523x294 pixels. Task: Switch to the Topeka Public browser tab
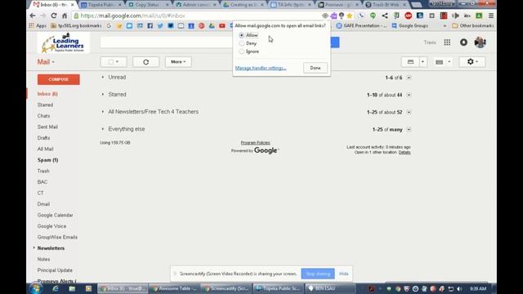coord(101,5)
